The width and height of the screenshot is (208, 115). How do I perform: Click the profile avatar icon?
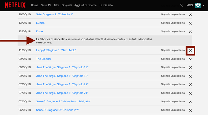(x=198, y=5)
